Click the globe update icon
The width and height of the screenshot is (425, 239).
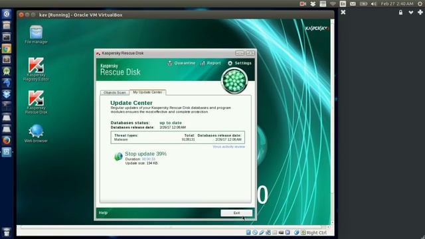tap(118, 157)
